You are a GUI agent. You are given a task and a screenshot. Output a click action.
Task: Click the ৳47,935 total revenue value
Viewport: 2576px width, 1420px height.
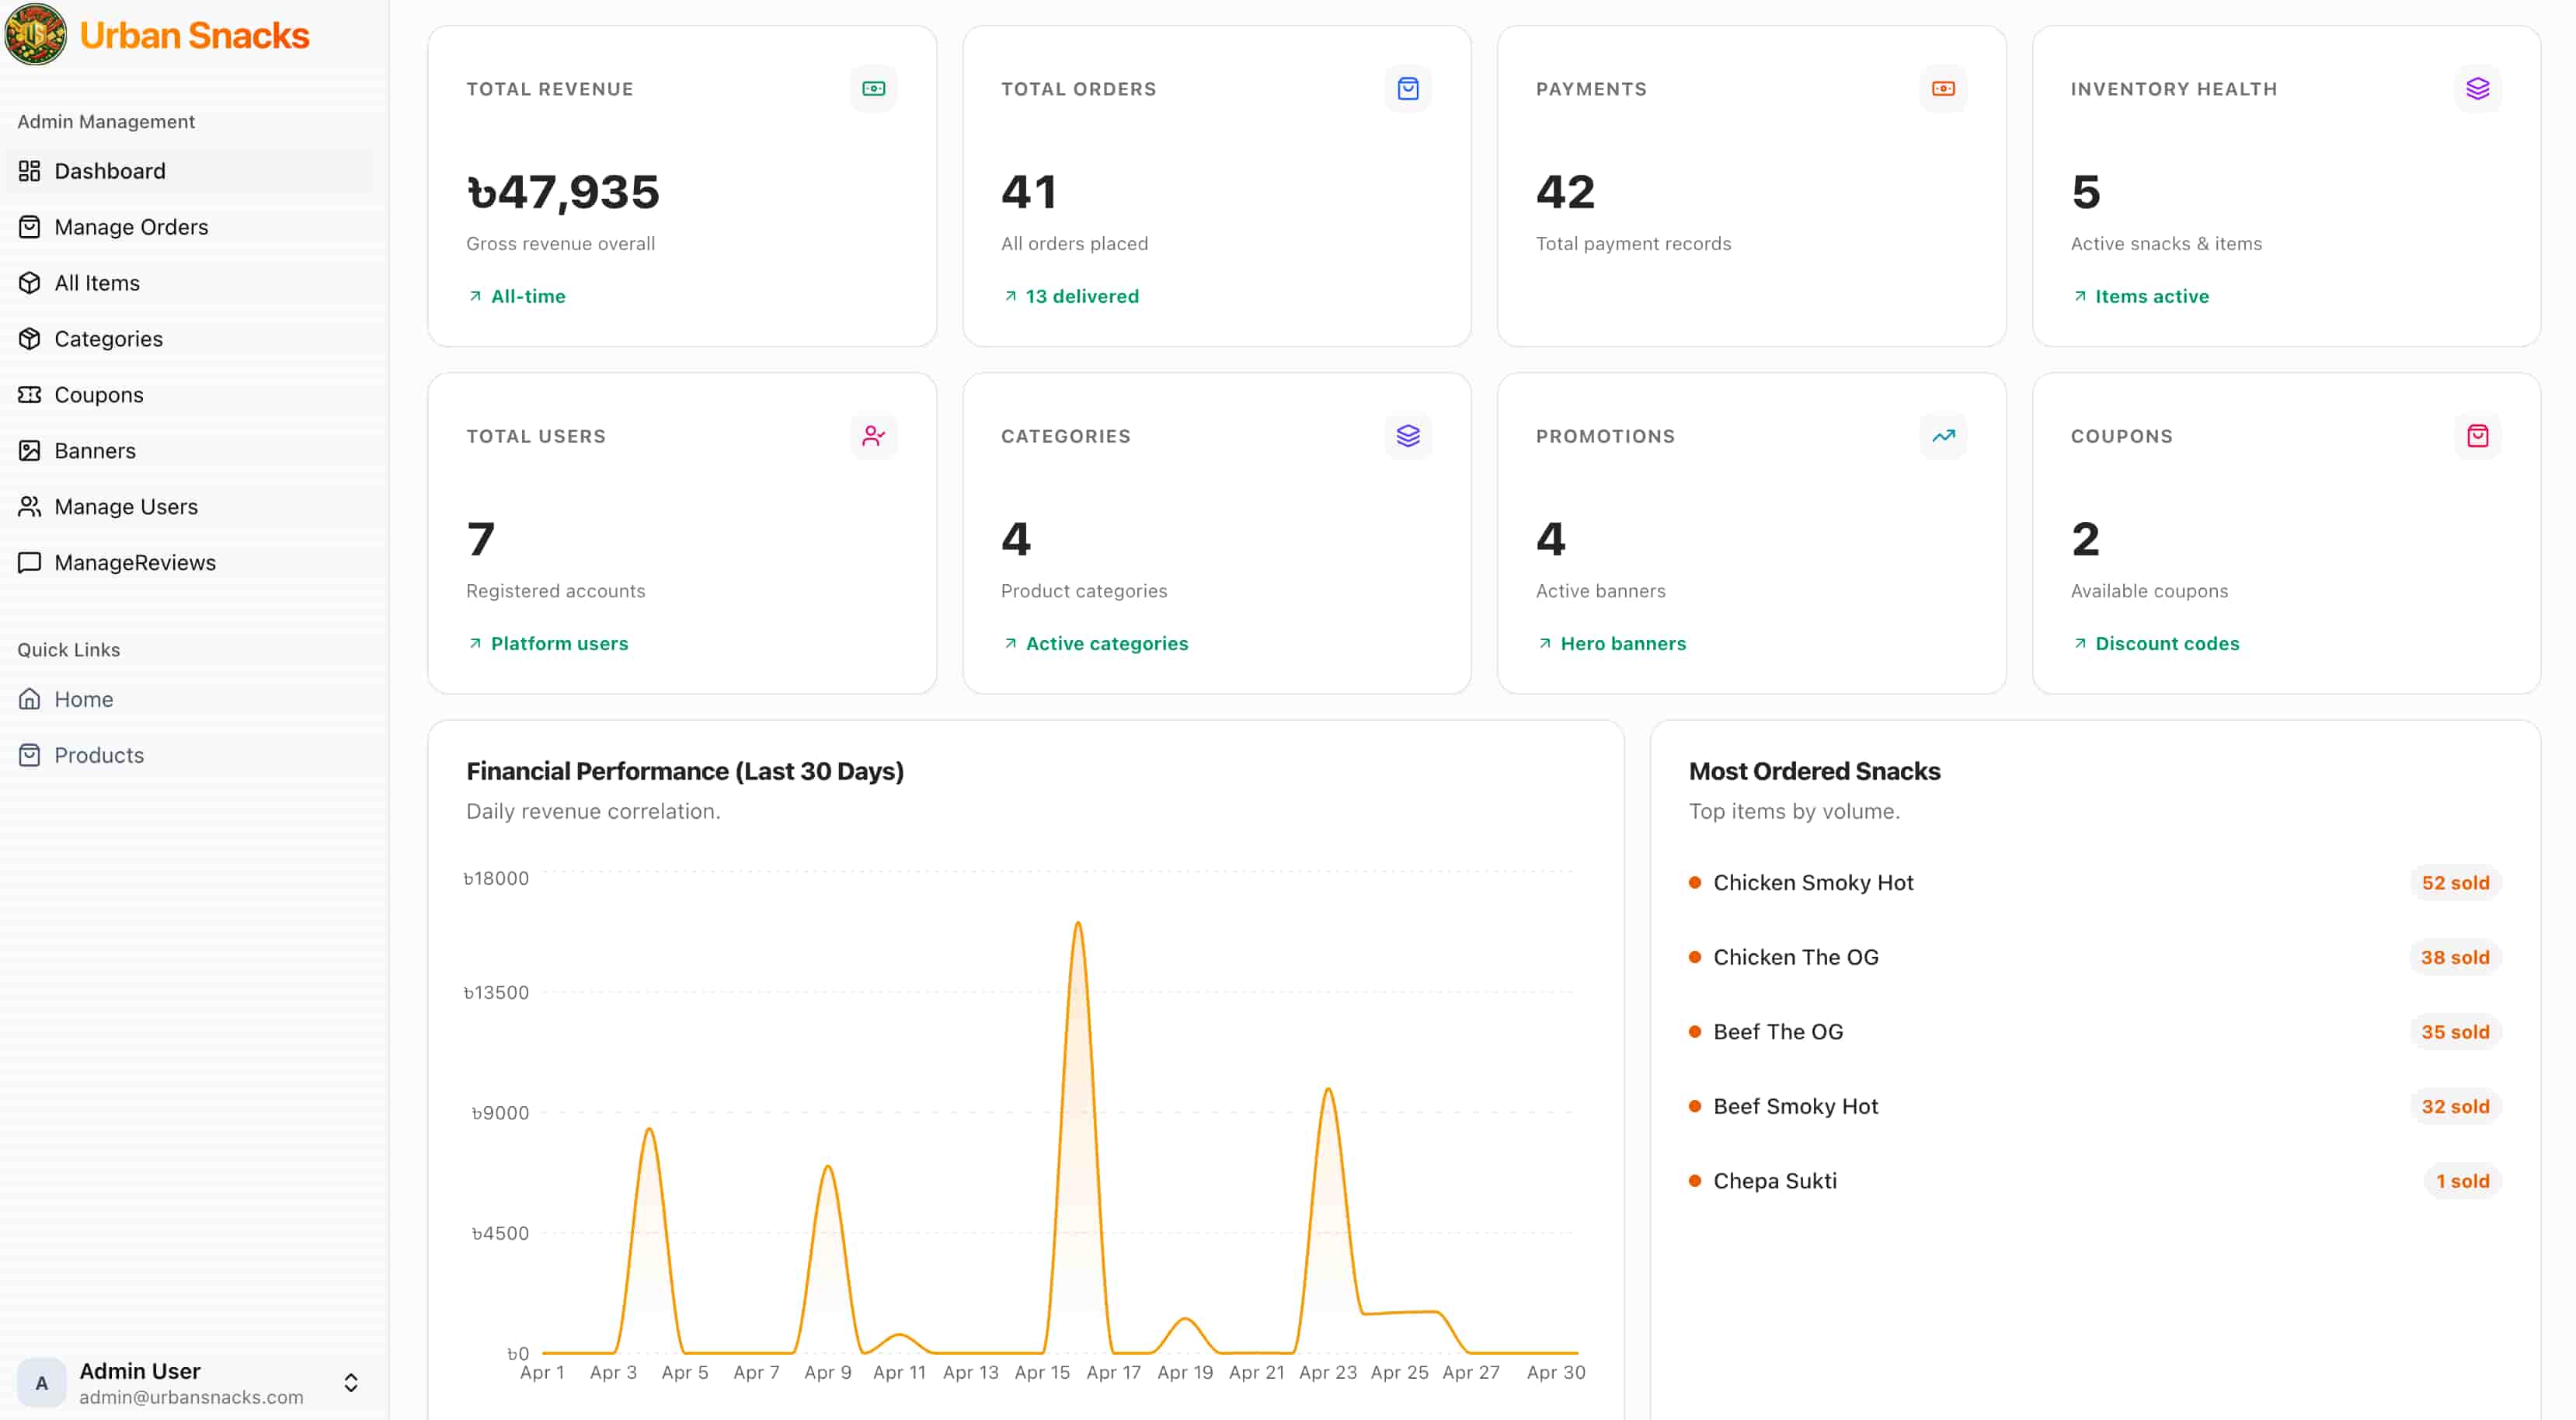[x=563, y=192]
